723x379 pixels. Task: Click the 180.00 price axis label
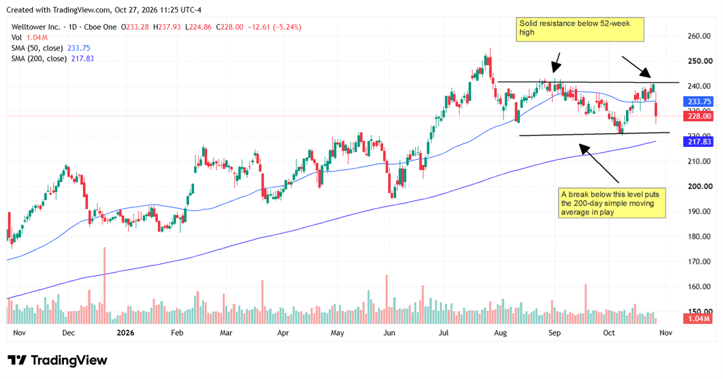[x=700, y=237]
